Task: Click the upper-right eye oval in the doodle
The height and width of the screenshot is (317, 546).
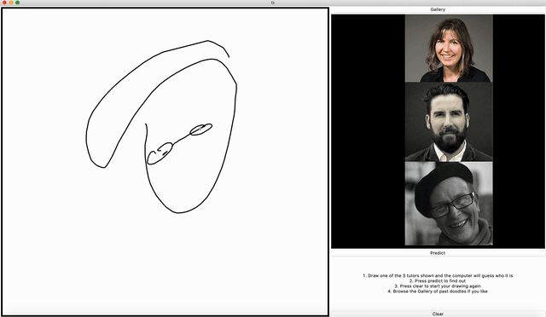Action: [x=201, y=129]
